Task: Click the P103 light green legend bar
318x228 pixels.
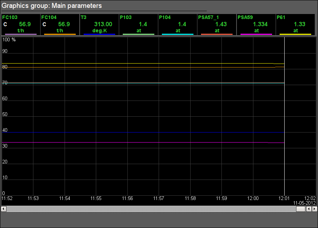Action: coord(138,34)
